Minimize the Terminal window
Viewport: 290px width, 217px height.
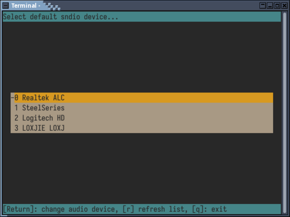click(x=270, y=6)
